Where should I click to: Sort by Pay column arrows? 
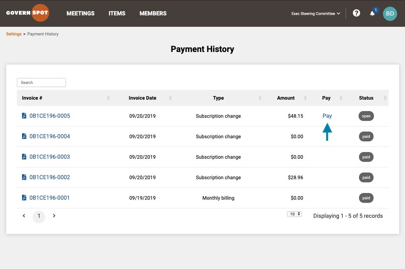[x=341, y=98]
